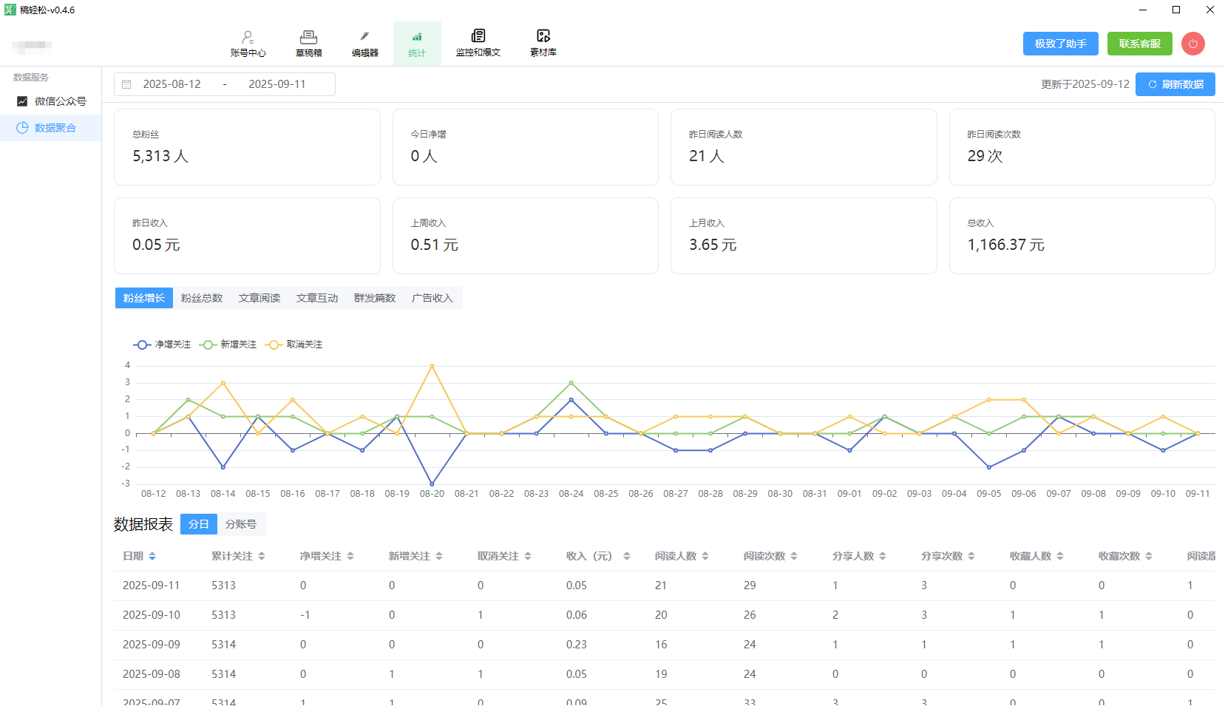
Task: Switch to the 广告收入 chart tab
Action: pyautogui.click(x=432, y=298)
